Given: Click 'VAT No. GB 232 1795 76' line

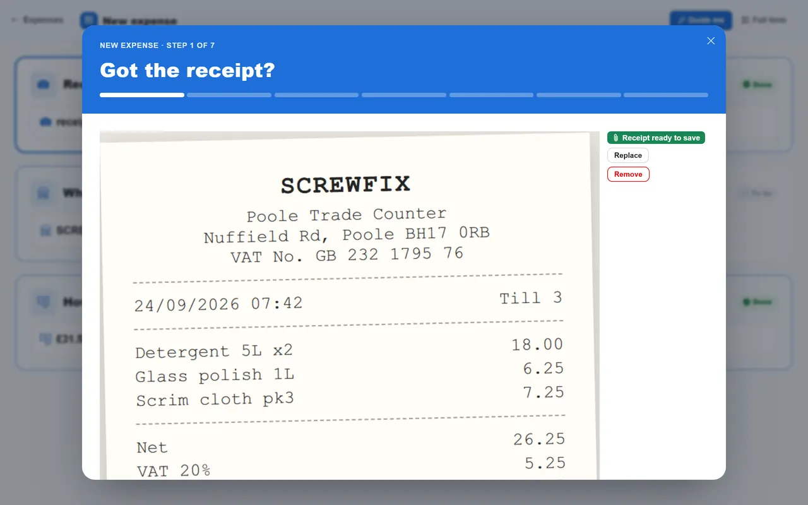Looking at the screenshot, I should (x=347, y=255).
